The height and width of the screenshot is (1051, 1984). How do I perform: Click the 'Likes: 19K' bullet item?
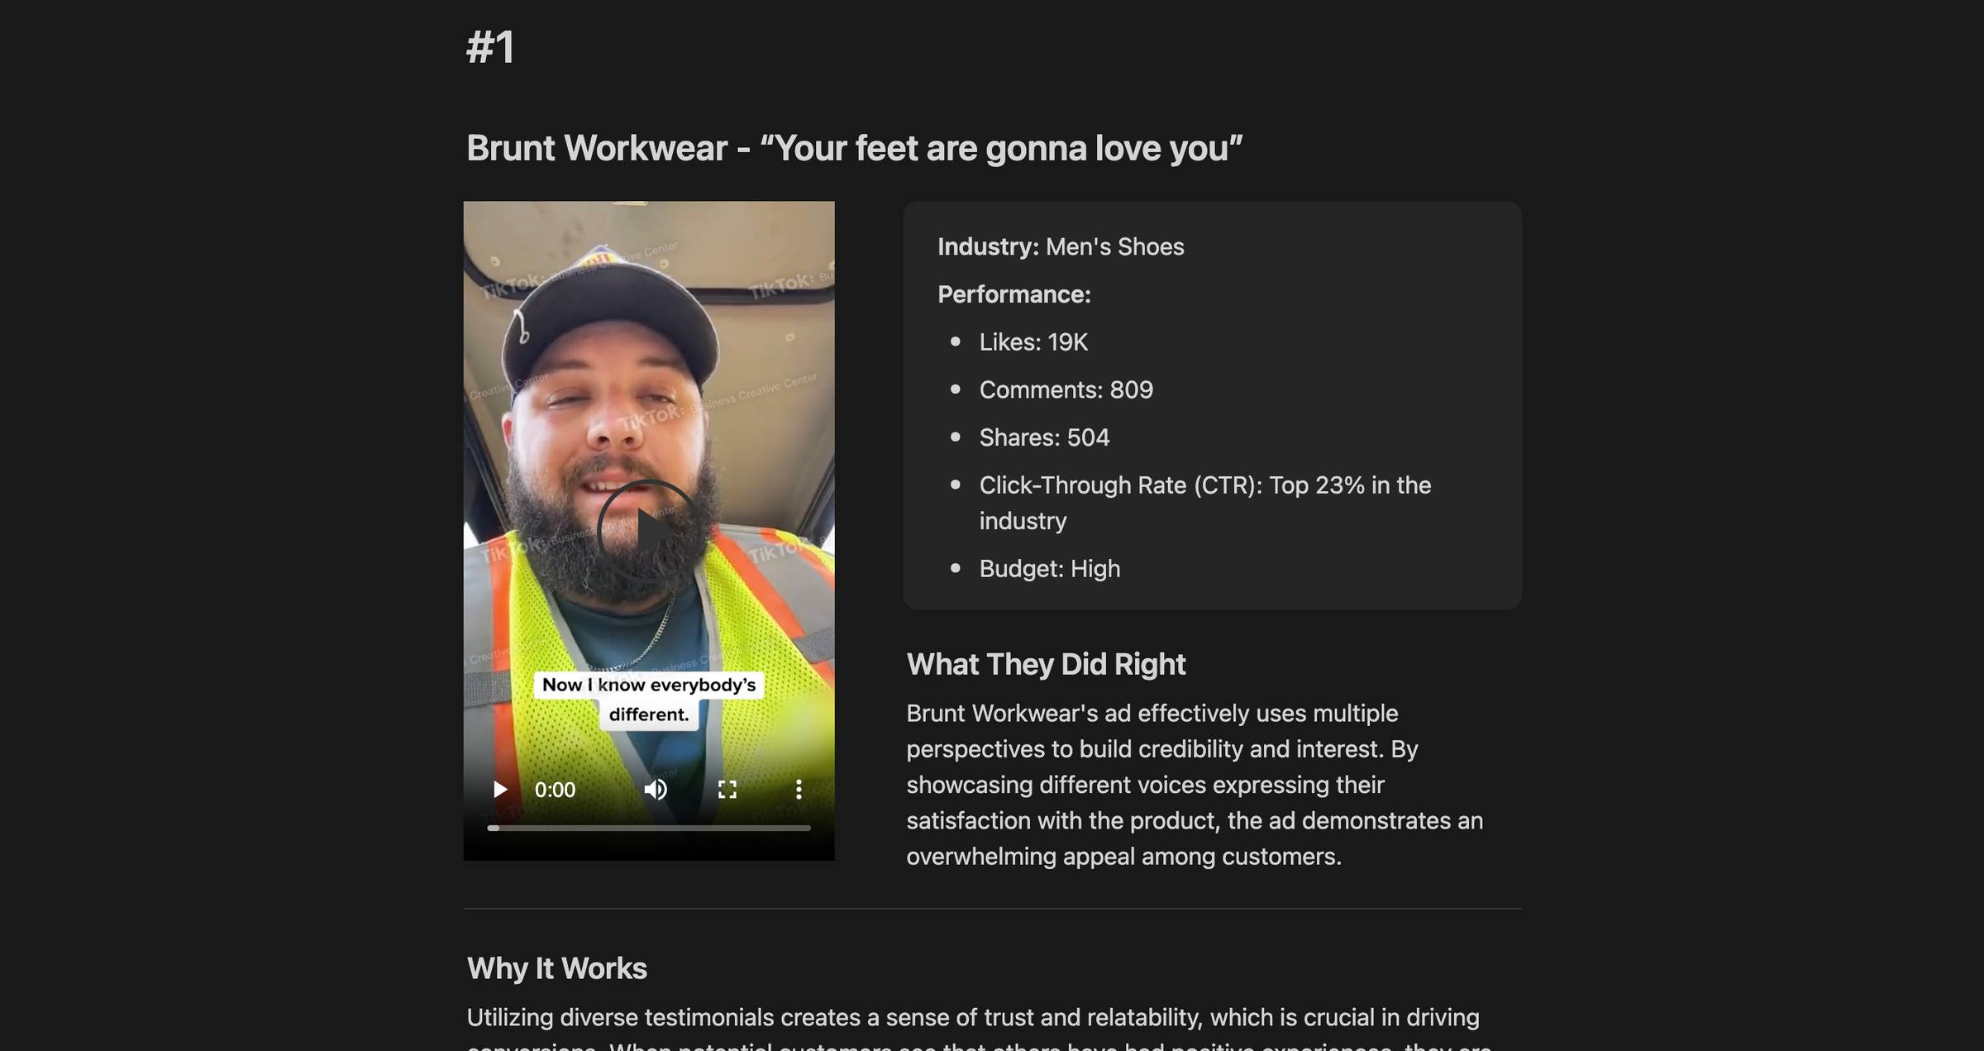[x=1033, y=342]
